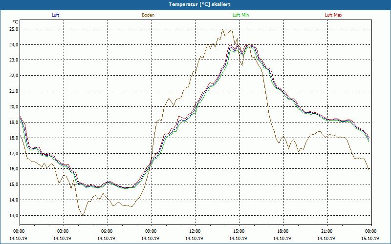Viewport: 391px width, 244px height.
Task: Click the 09:00 time label on the x-axis
Action: pos(151,231)
